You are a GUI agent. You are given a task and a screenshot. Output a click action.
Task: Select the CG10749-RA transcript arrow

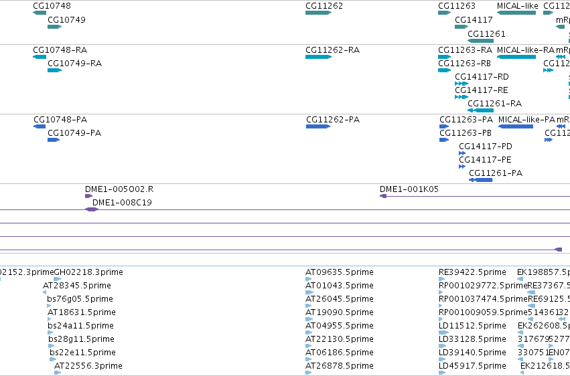click(54, 70)
